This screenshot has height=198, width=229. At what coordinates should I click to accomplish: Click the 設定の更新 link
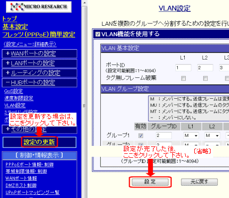tap(39, 142)
